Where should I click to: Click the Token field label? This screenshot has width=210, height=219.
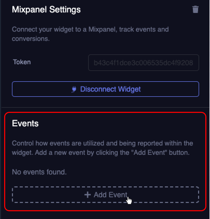click(x=22, y=62)
